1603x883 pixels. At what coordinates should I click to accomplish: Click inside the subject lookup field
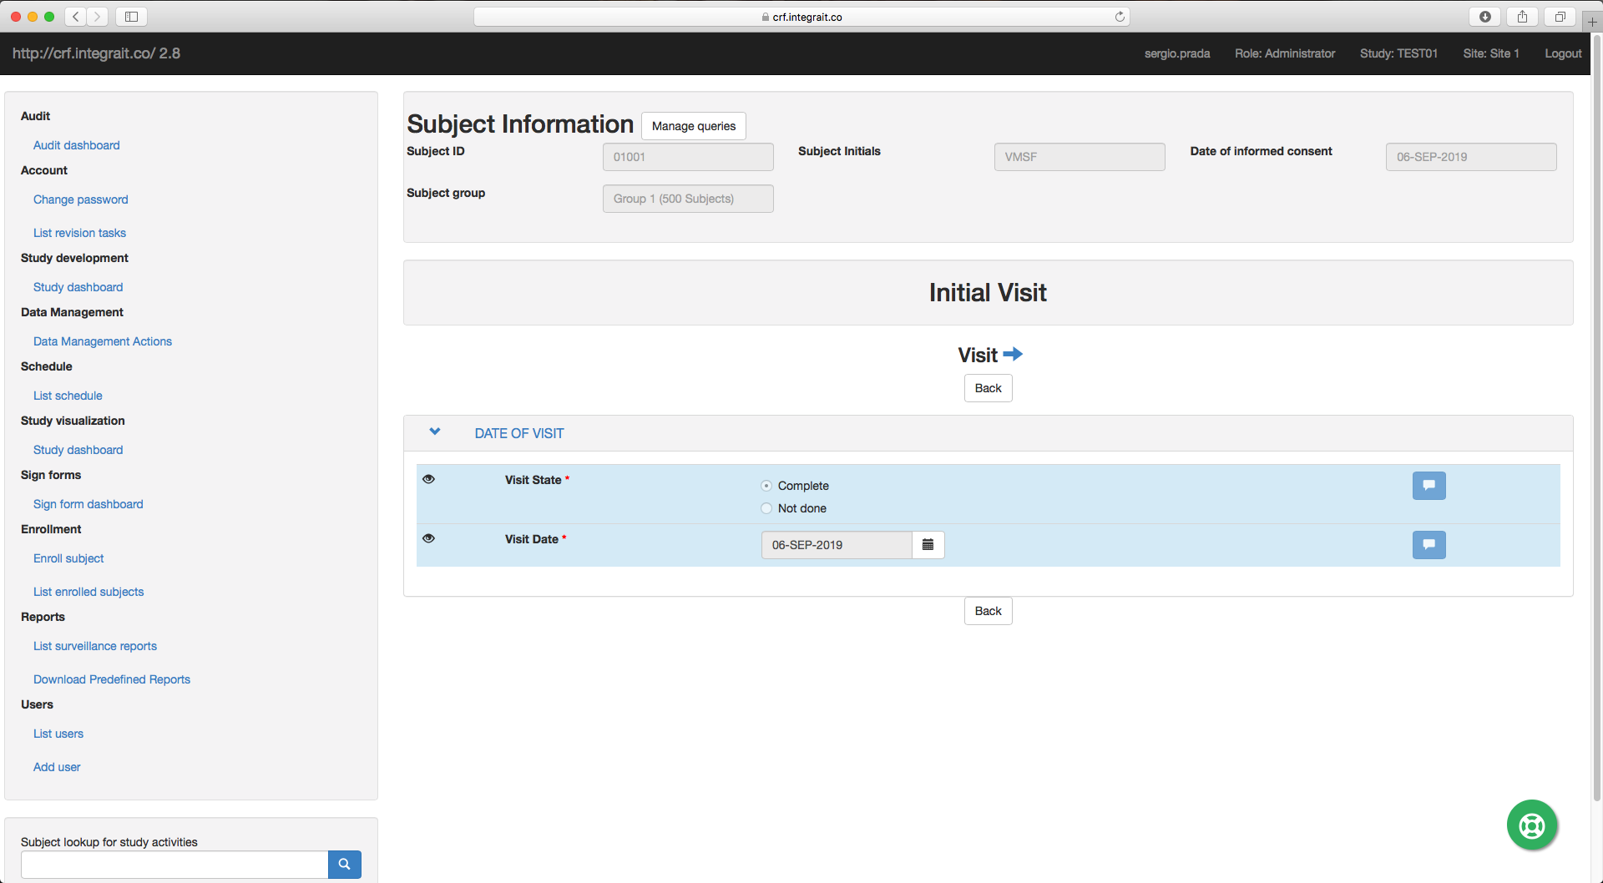[x=174, y=864]
